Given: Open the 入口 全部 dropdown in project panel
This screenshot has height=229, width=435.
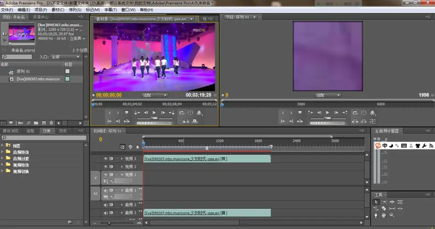Looking at the screenshot, I should (65, 57).
